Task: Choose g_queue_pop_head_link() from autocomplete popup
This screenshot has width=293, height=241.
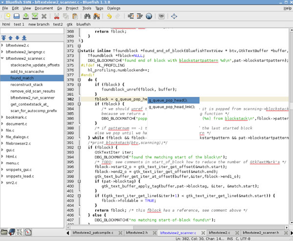Action: [171, 107]
